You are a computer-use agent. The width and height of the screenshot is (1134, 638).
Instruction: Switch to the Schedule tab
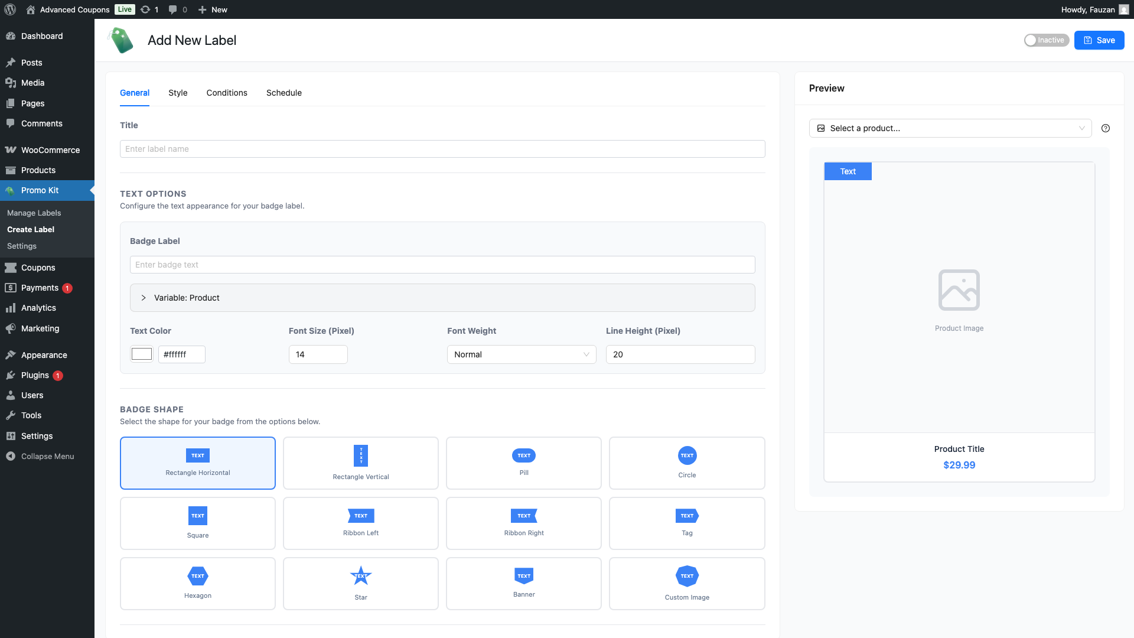[283, 93]
